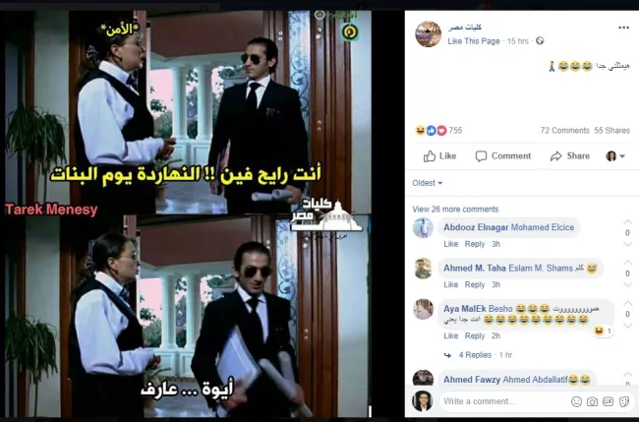Click the globe public-audience icon
The height and width of the screenshot is (422, 639).
[x=540, y=40]
